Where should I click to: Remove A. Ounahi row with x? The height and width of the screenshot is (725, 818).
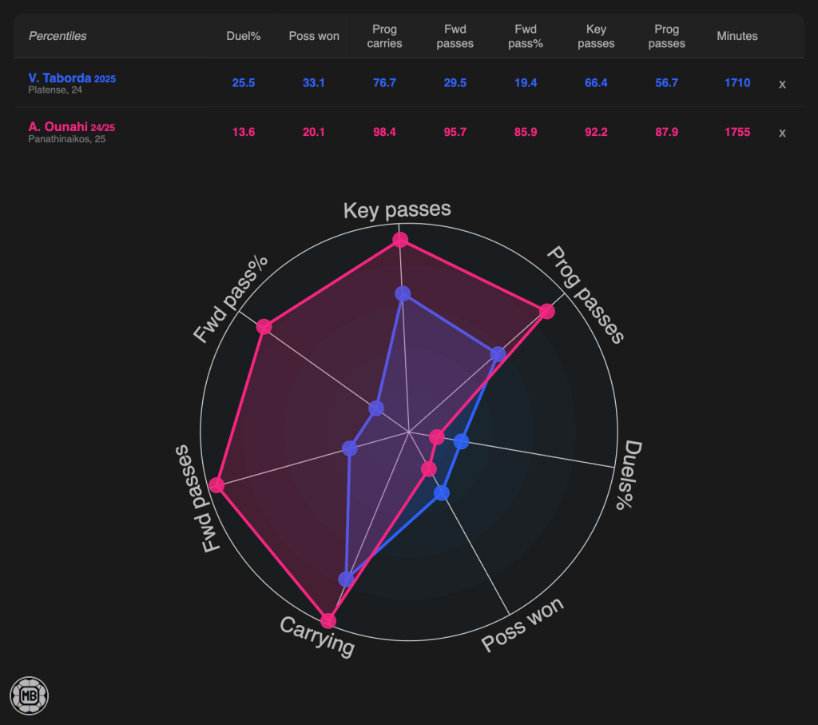pyautogui.click(x=782, y=133)
